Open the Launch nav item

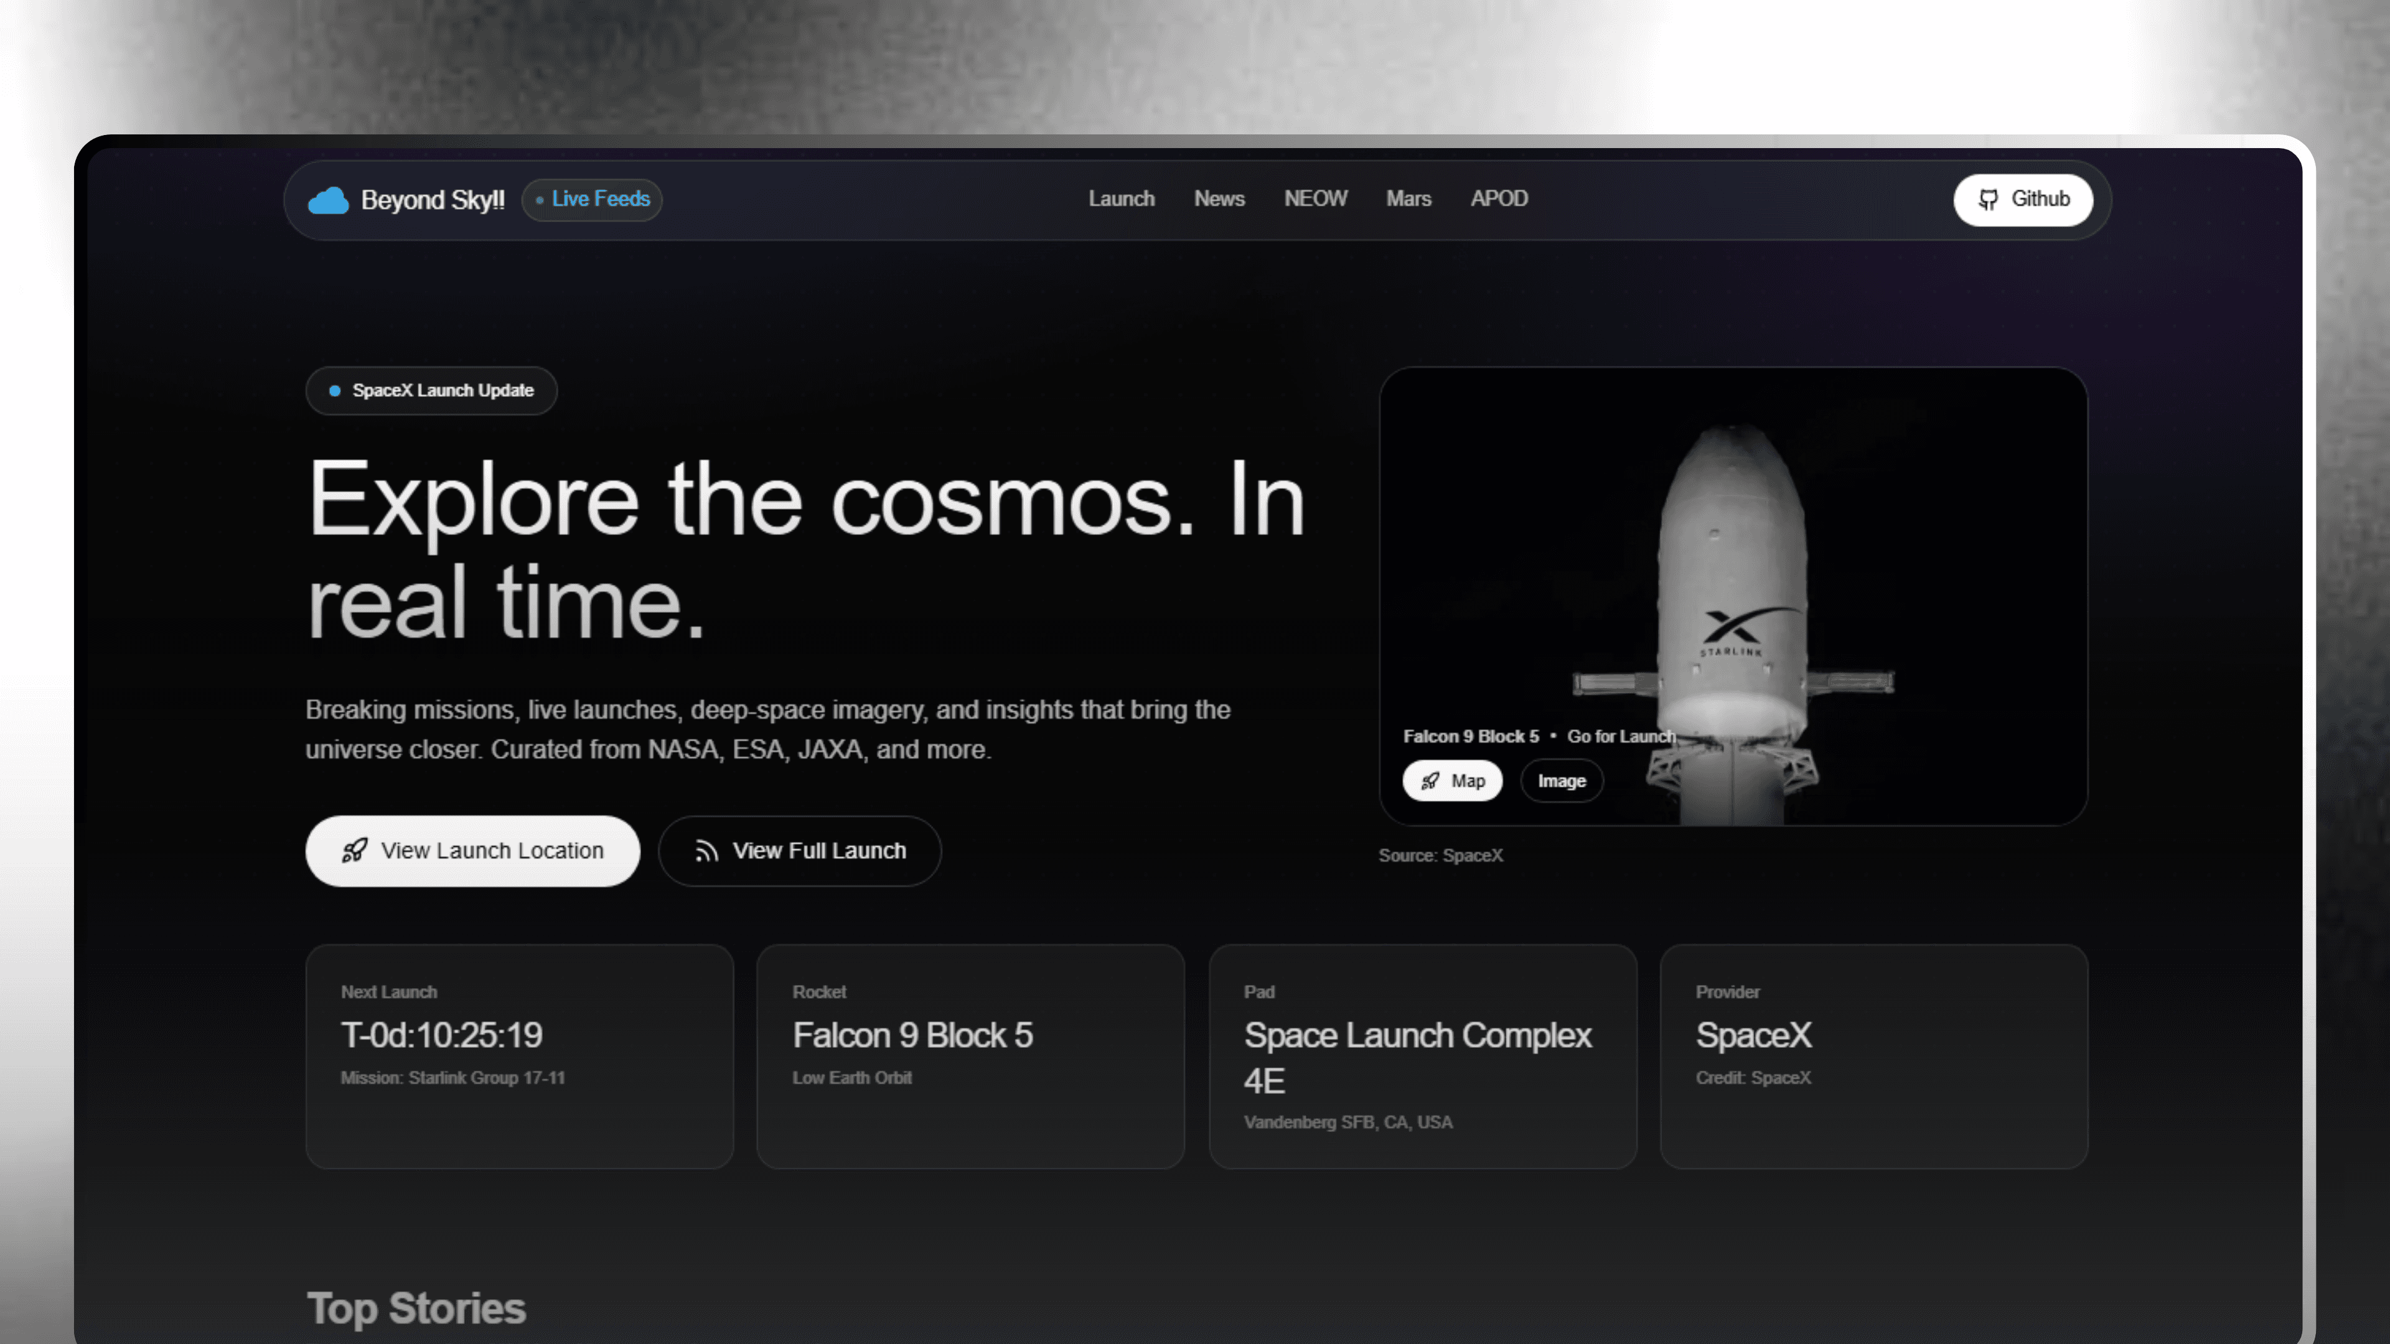(x=1121, y=198)
